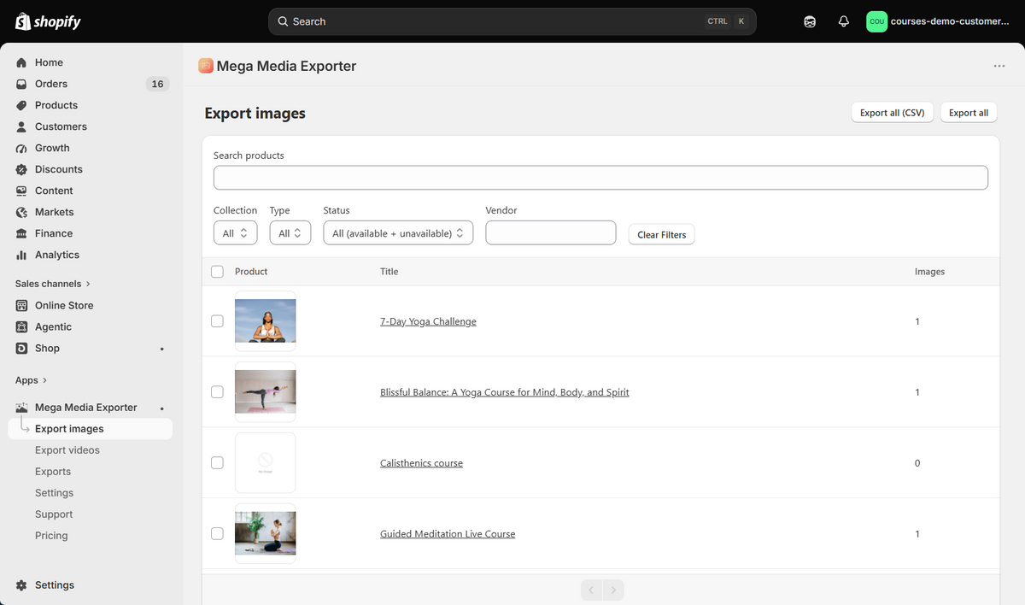Screen dimensions: 1025x605
Task: Click the Orders badge showing 16
Action: (157, 84)
